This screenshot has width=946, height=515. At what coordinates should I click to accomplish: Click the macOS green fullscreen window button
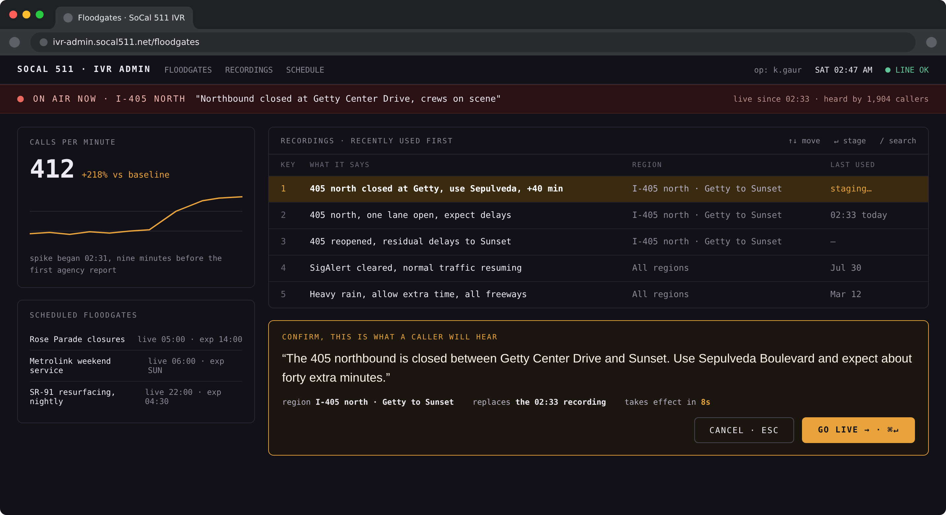pos(40,15)
